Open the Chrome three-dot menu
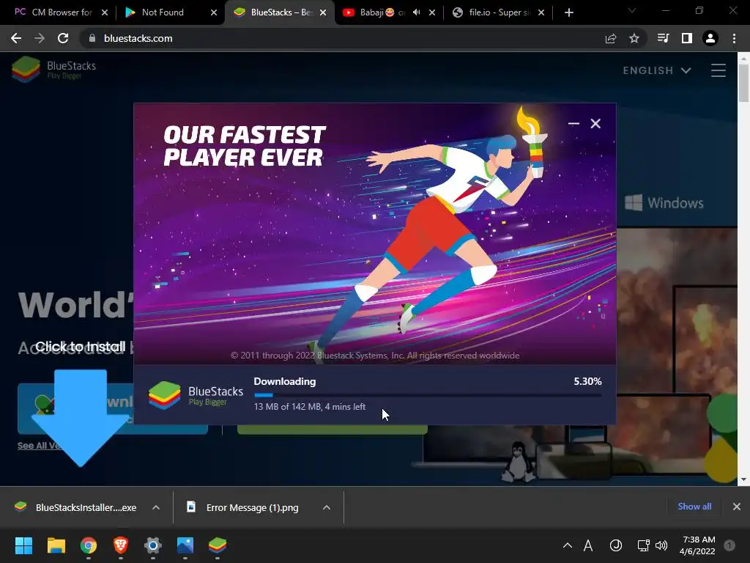This screenshot has height=563, width=750. [734, 38]
